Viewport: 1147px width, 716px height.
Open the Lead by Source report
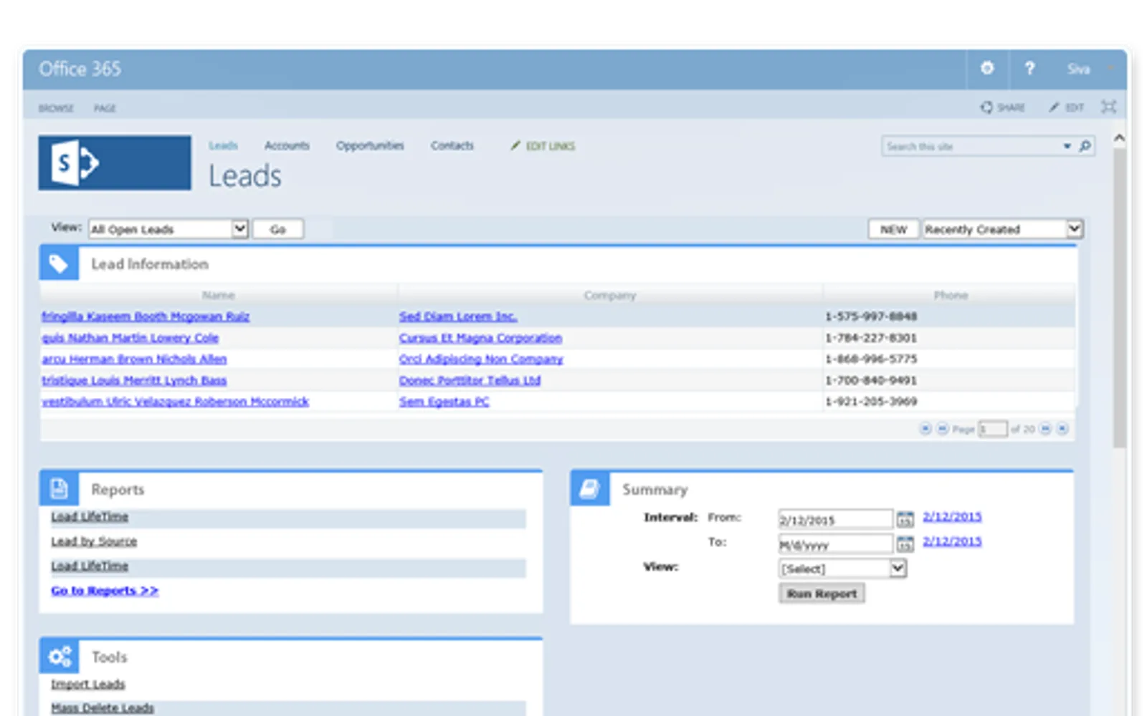(x=94, y=541)
